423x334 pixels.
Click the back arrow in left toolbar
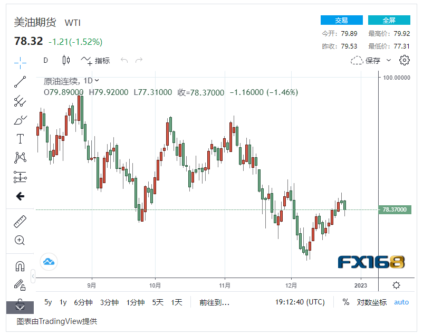click(x=20, y=196)
